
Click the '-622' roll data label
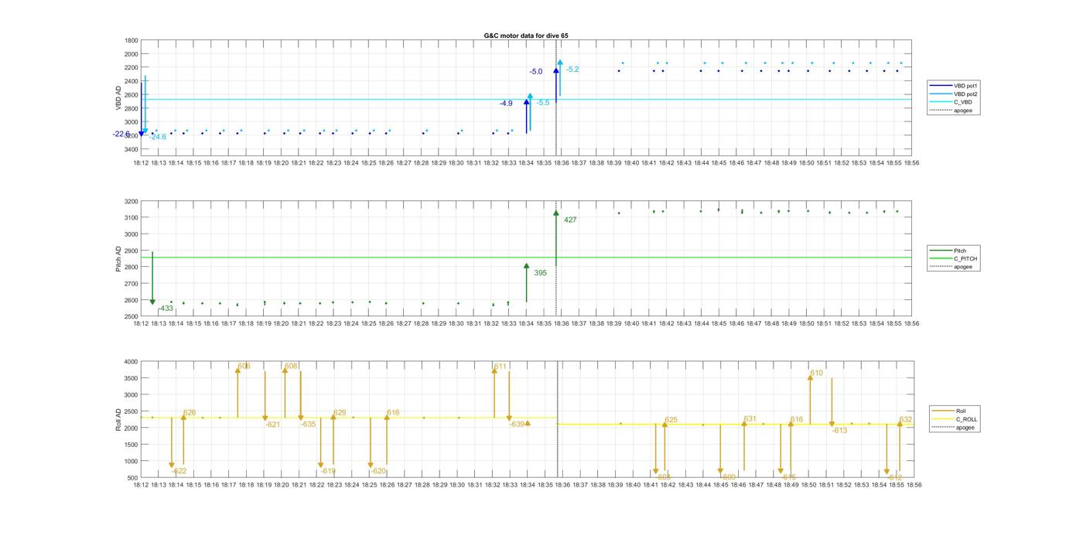tap(179, 471)
